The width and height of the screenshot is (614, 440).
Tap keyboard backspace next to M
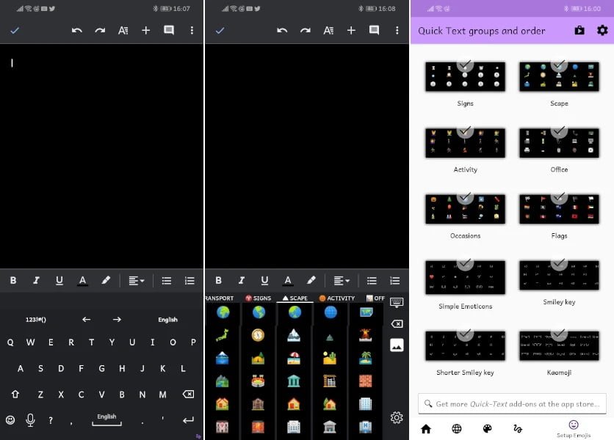(188, 395)
